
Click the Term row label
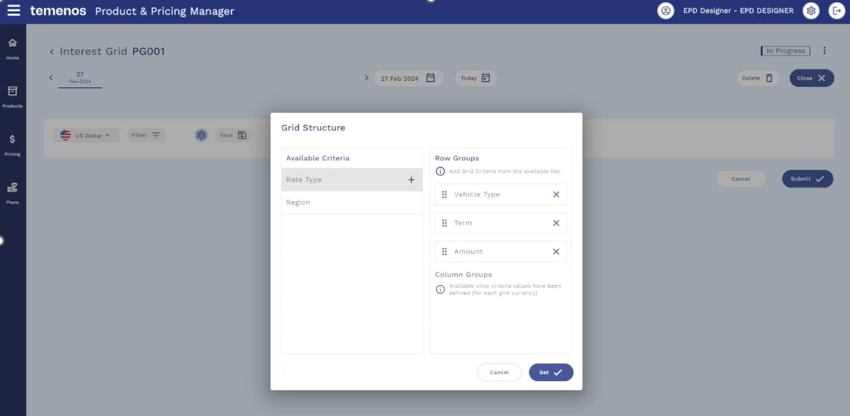point(463,223)
